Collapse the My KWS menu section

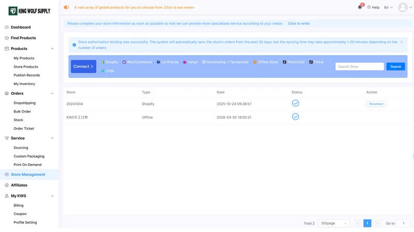point(52,196)
